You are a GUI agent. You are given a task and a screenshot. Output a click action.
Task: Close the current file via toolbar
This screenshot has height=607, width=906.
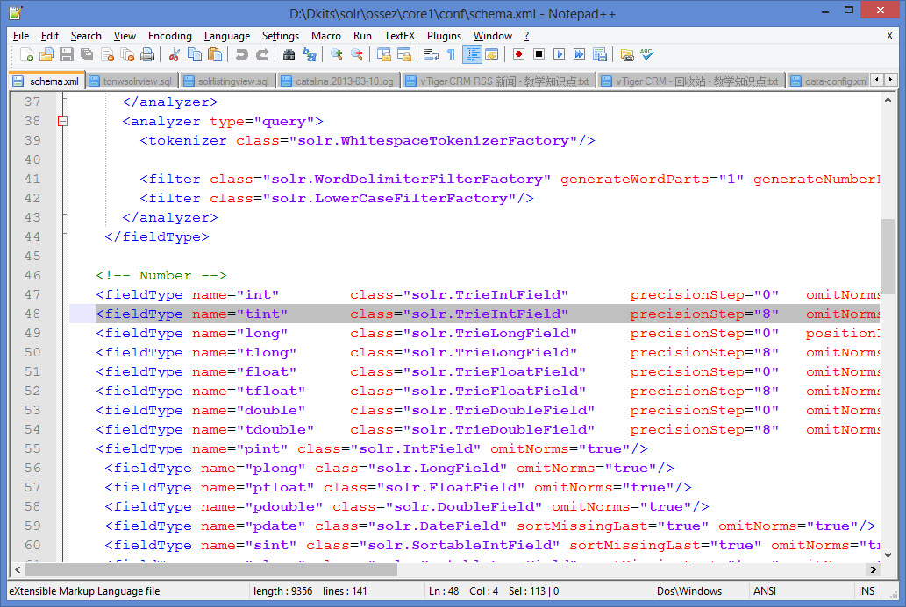(107, 55)
